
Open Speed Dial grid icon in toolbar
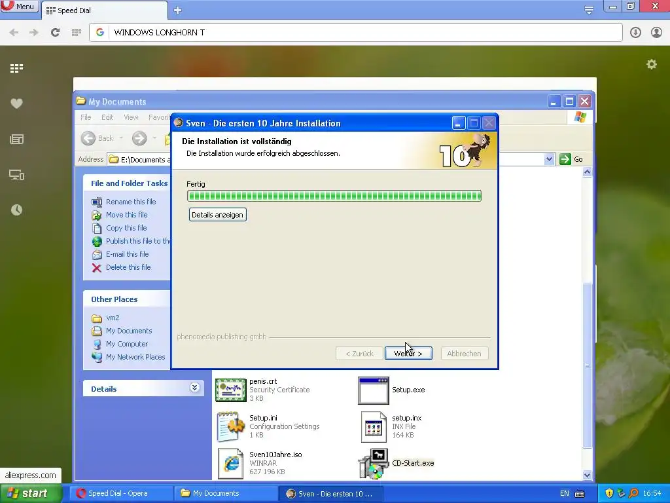(x=77, y=32)
